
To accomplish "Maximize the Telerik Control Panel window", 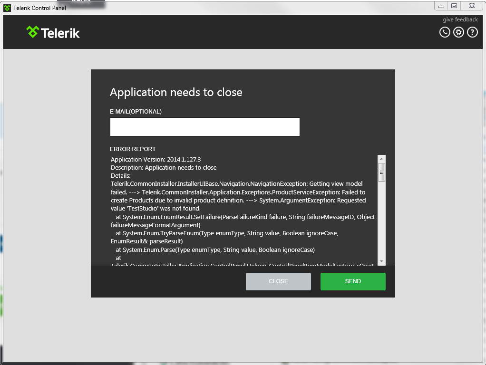I will [454, 6].
